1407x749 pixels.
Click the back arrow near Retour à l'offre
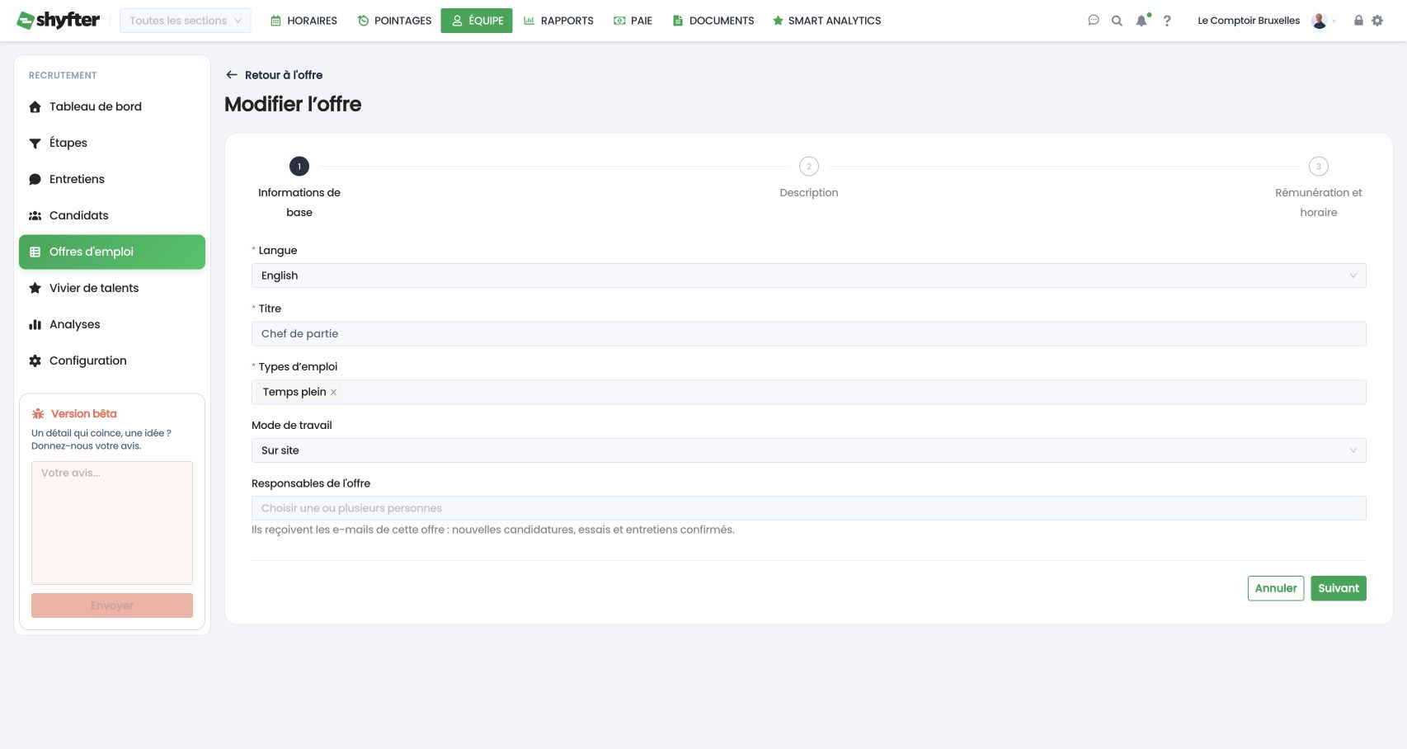click(x=232, y=75)
